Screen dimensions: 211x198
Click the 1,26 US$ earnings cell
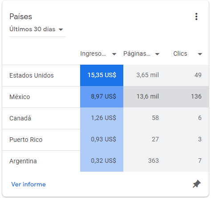(101, 118)
